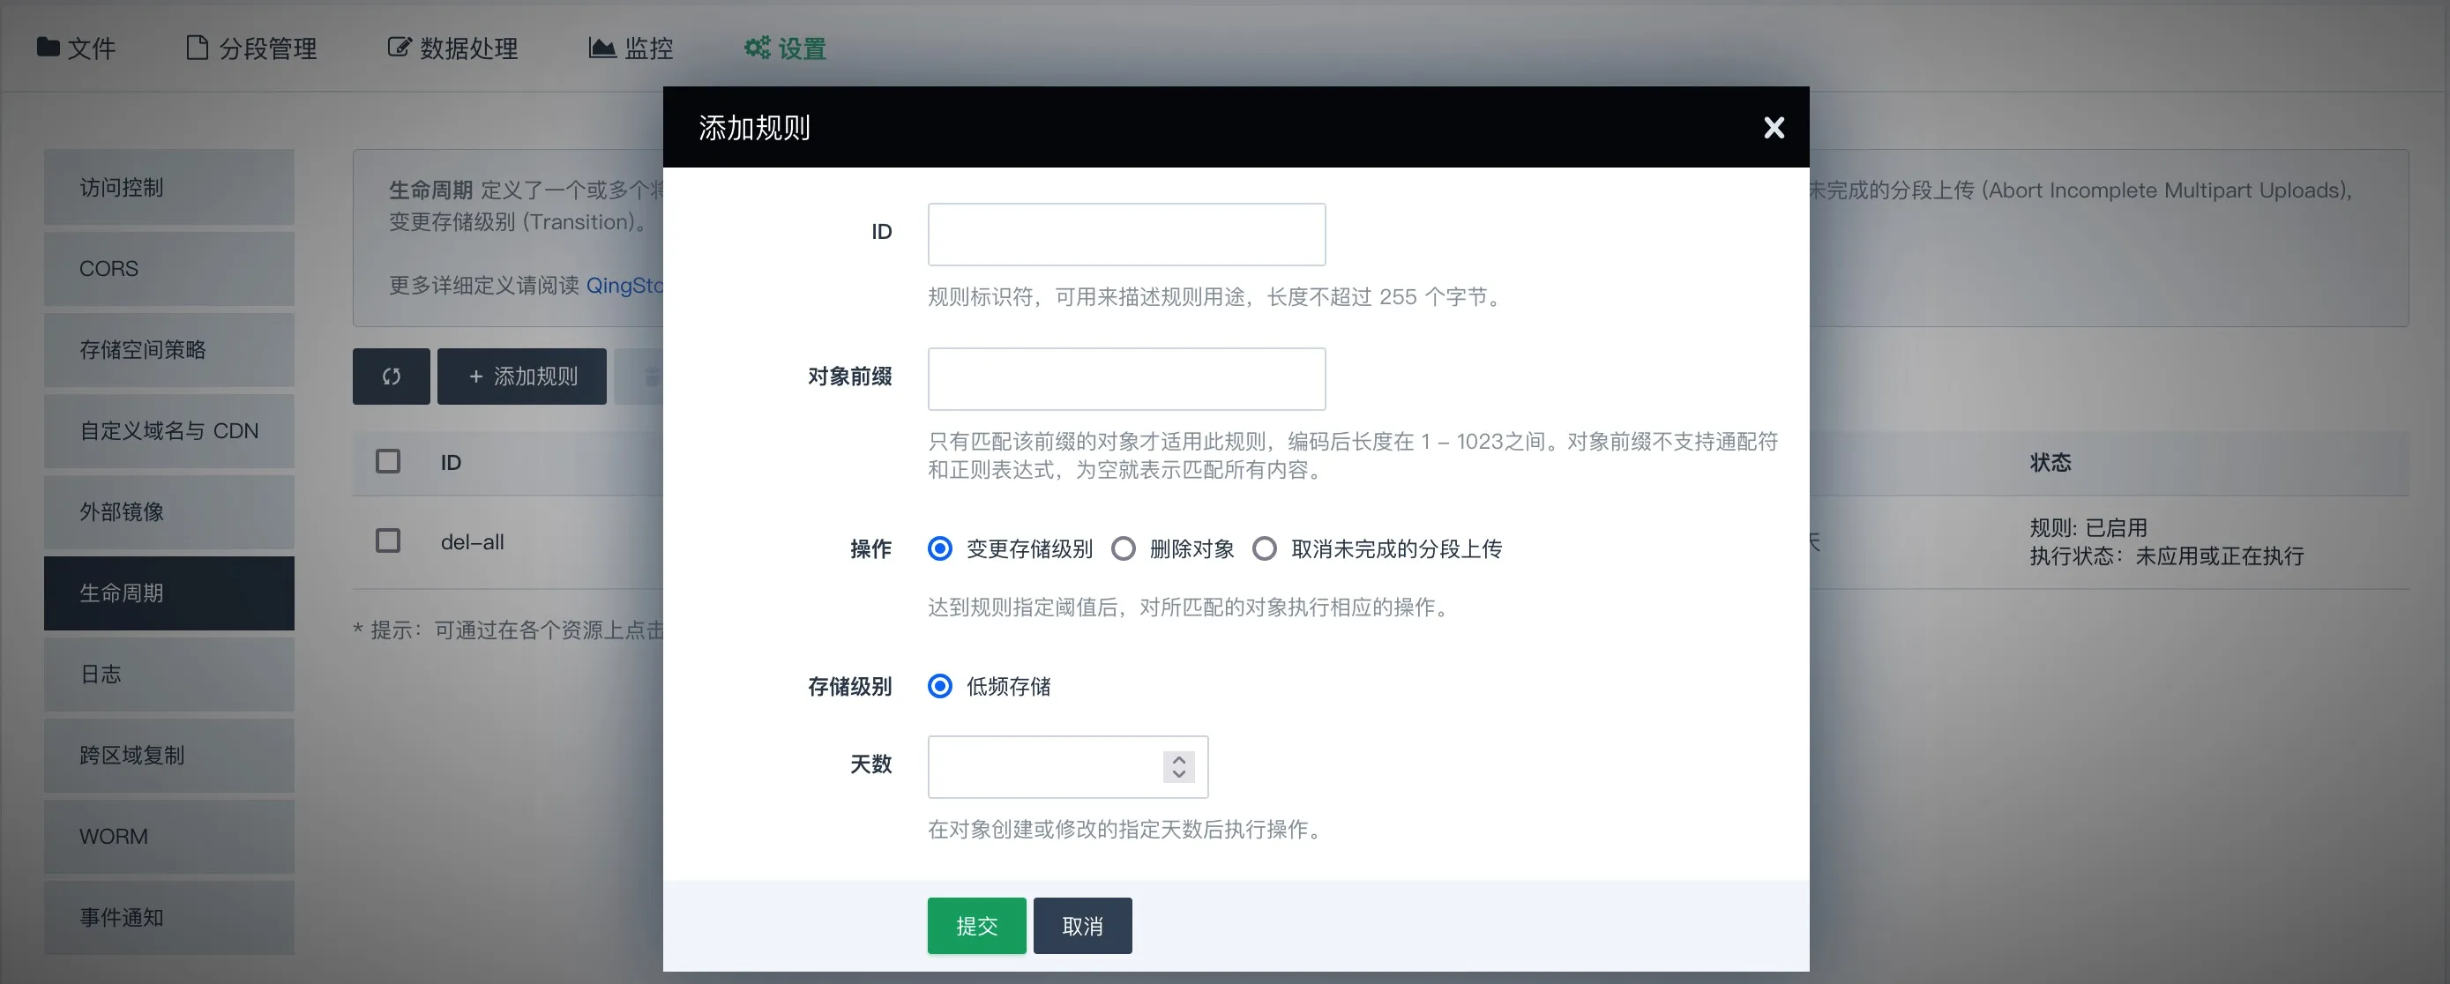Screen dimensions: 2450x984
Task: Click the 文件 folder icon tab
Action: [x=76, y=48]
